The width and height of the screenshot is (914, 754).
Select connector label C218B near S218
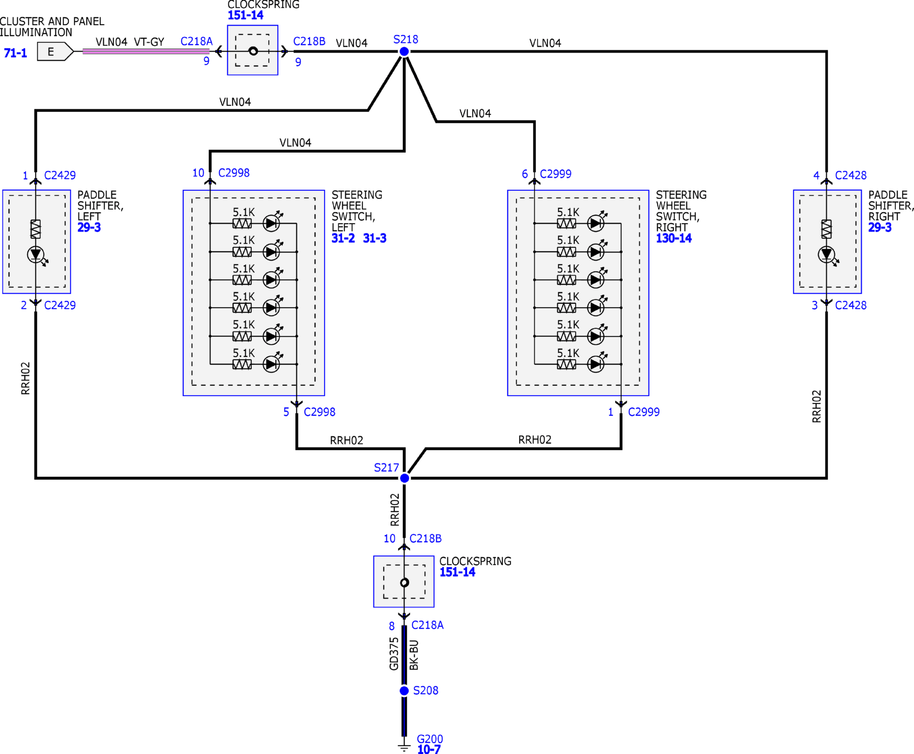coord(309,41)
